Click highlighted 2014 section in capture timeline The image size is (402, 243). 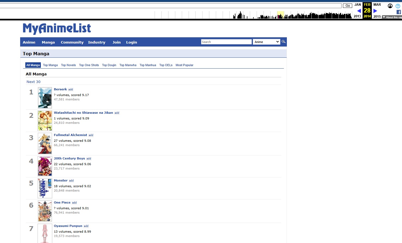(x=280, y=15)
